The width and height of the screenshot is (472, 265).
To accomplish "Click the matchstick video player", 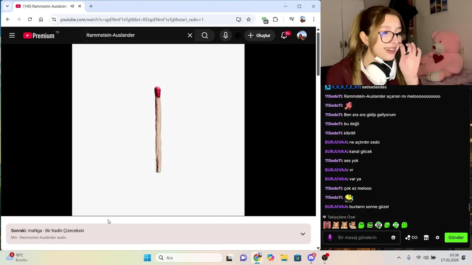I will coord(158,130).
